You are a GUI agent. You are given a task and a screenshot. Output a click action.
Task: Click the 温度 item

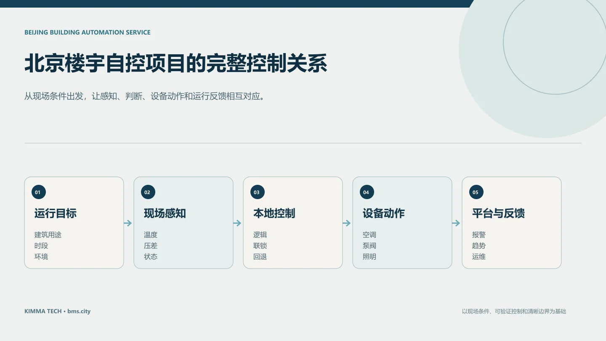[151, 235]
